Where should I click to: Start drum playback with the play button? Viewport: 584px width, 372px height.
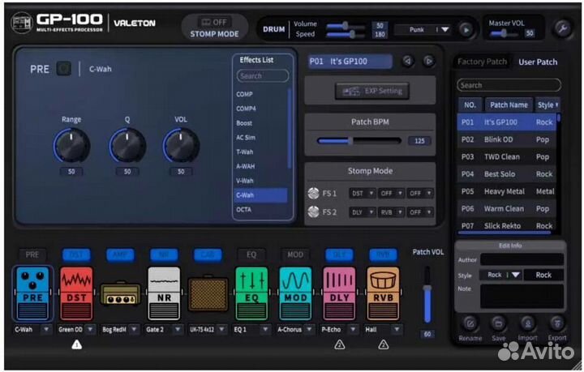click(x=466, y=29)
